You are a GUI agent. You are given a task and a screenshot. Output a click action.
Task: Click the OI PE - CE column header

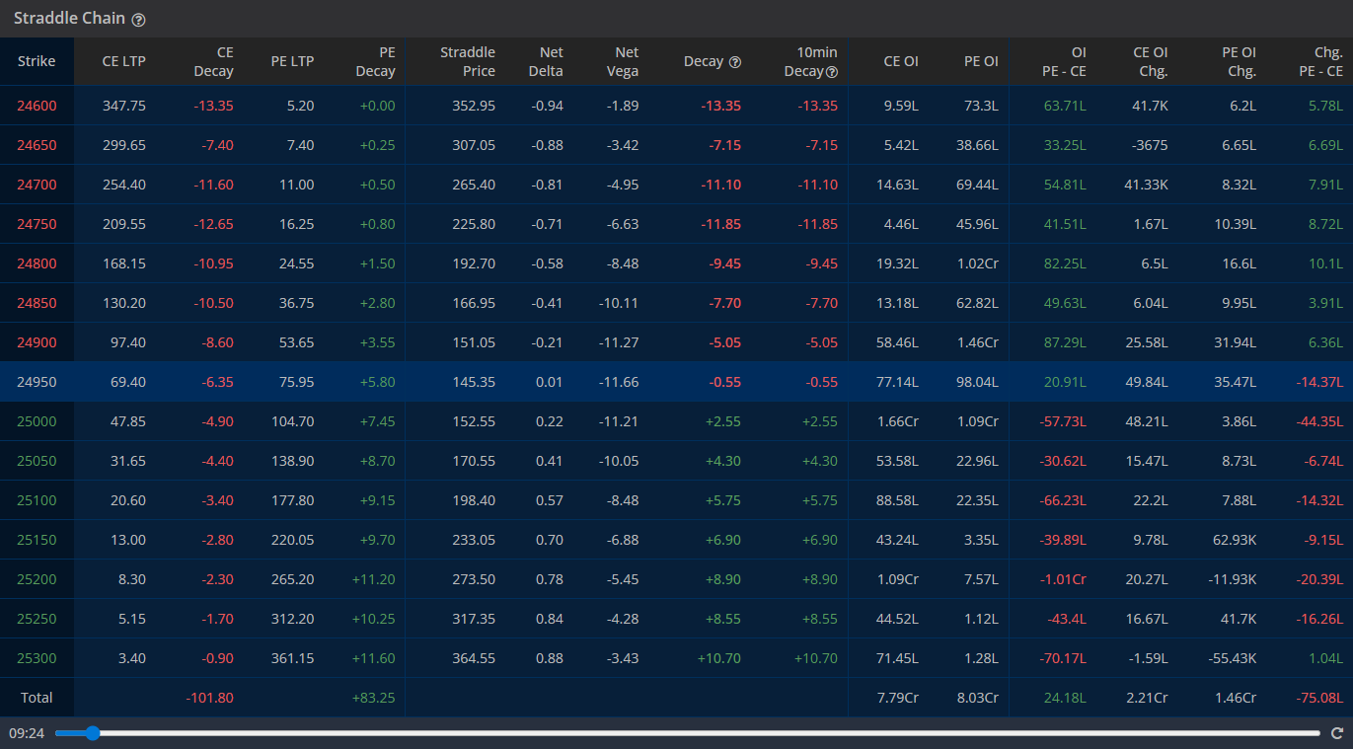pyautogui.click(x=1064, y=61)
